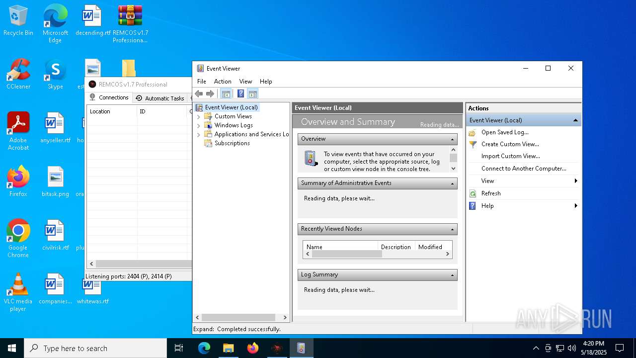This screenshot has height=358, width=636.
Task: Click Create Custom View action
Action: 510,144
